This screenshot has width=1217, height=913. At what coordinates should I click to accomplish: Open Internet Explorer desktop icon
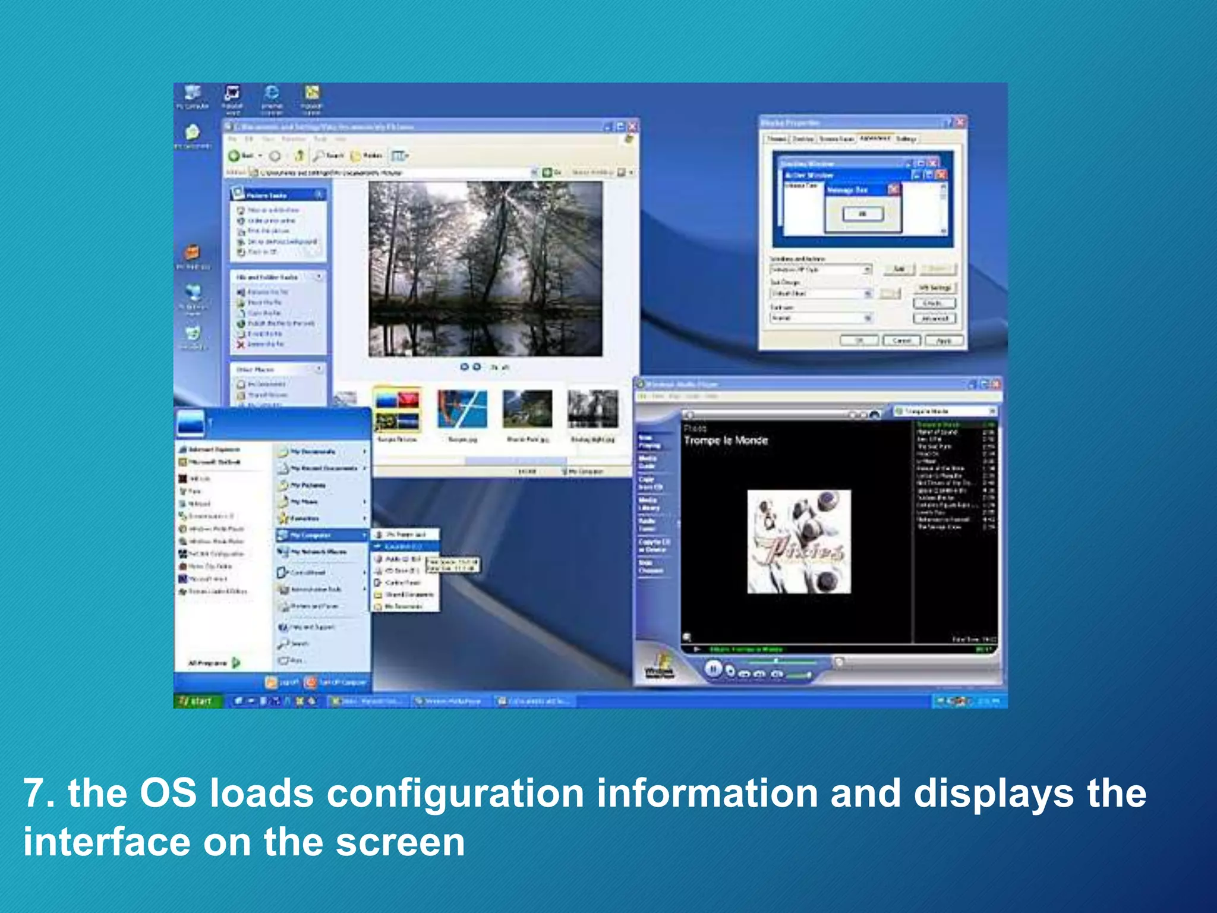(272, 99)
